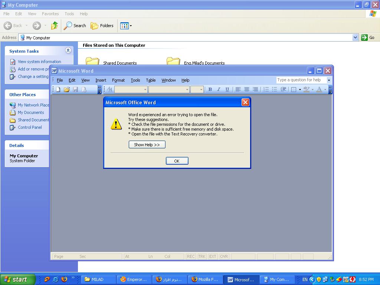The height and width of the screenshot is (285, 380).
Task: Open Styles and Formatting pane icon
Action: click(x=109, y=89)
